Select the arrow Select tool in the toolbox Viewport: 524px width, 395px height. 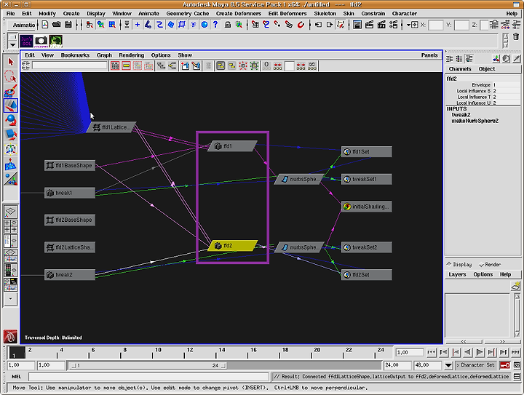pos(11,62)
